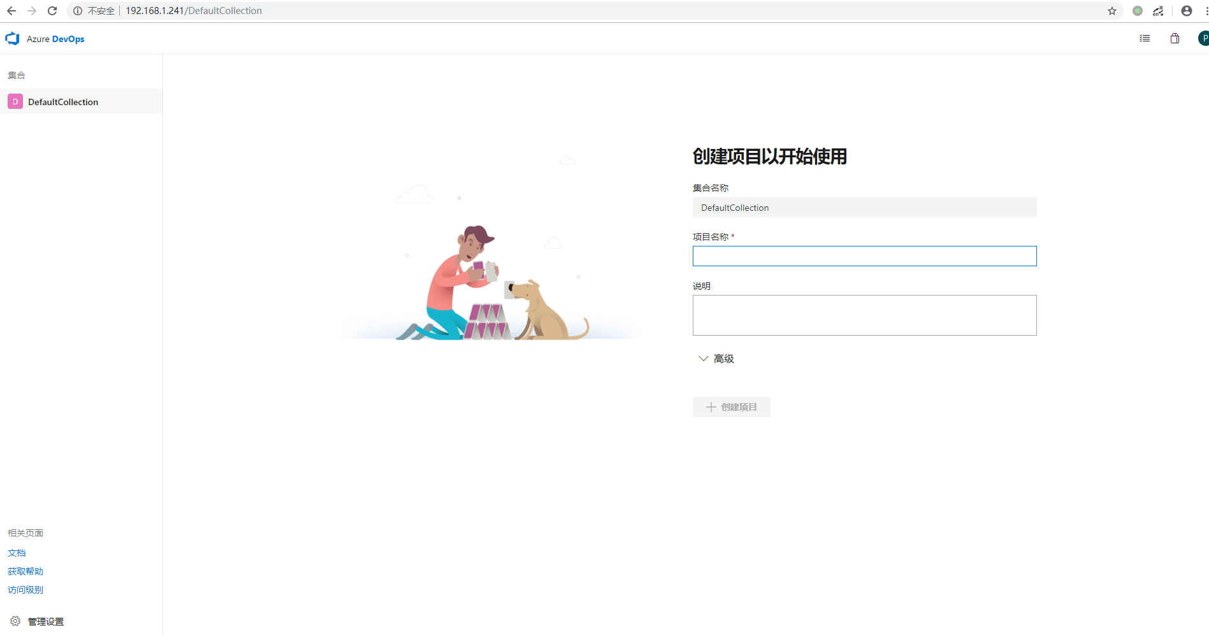
Task: Click the browser reload button
Action: pyautogui.click(x=52, y=11)
